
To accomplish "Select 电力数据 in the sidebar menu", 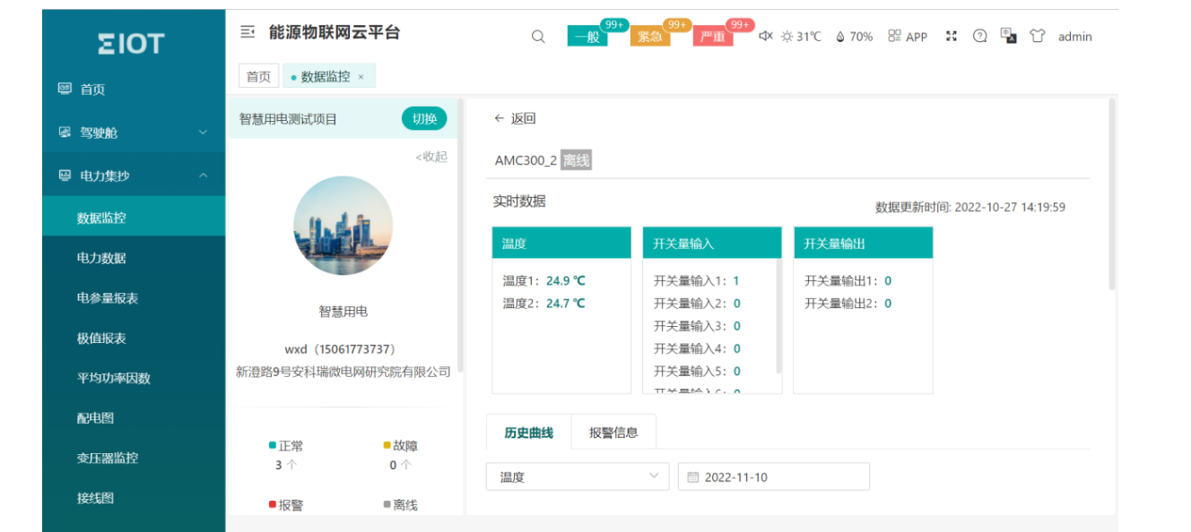I will coord(101,258).
